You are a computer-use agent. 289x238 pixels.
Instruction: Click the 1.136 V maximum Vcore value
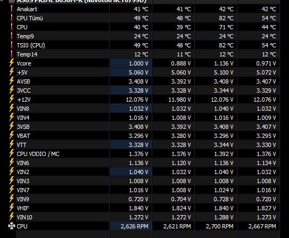coord(224,63)
